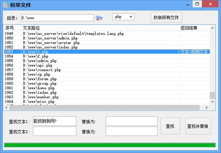This screenshot has width=221, height=153.
Task: Select row D:\www\2.php
Action: (107, 56)
